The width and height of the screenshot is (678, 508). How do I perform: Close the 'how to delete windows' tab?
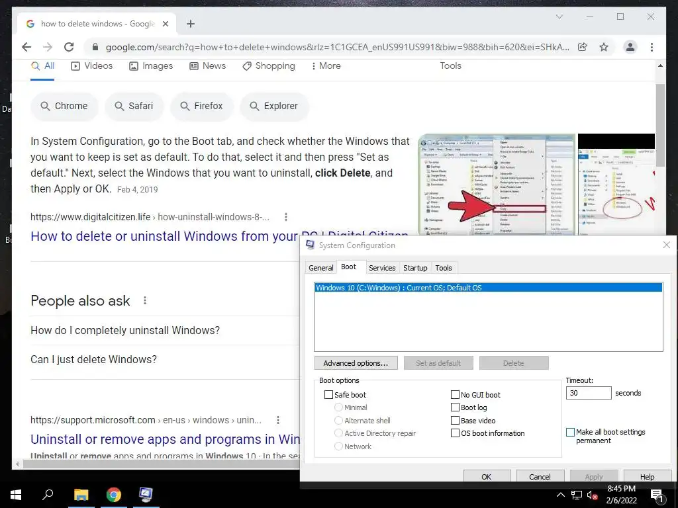coord(165,24)
